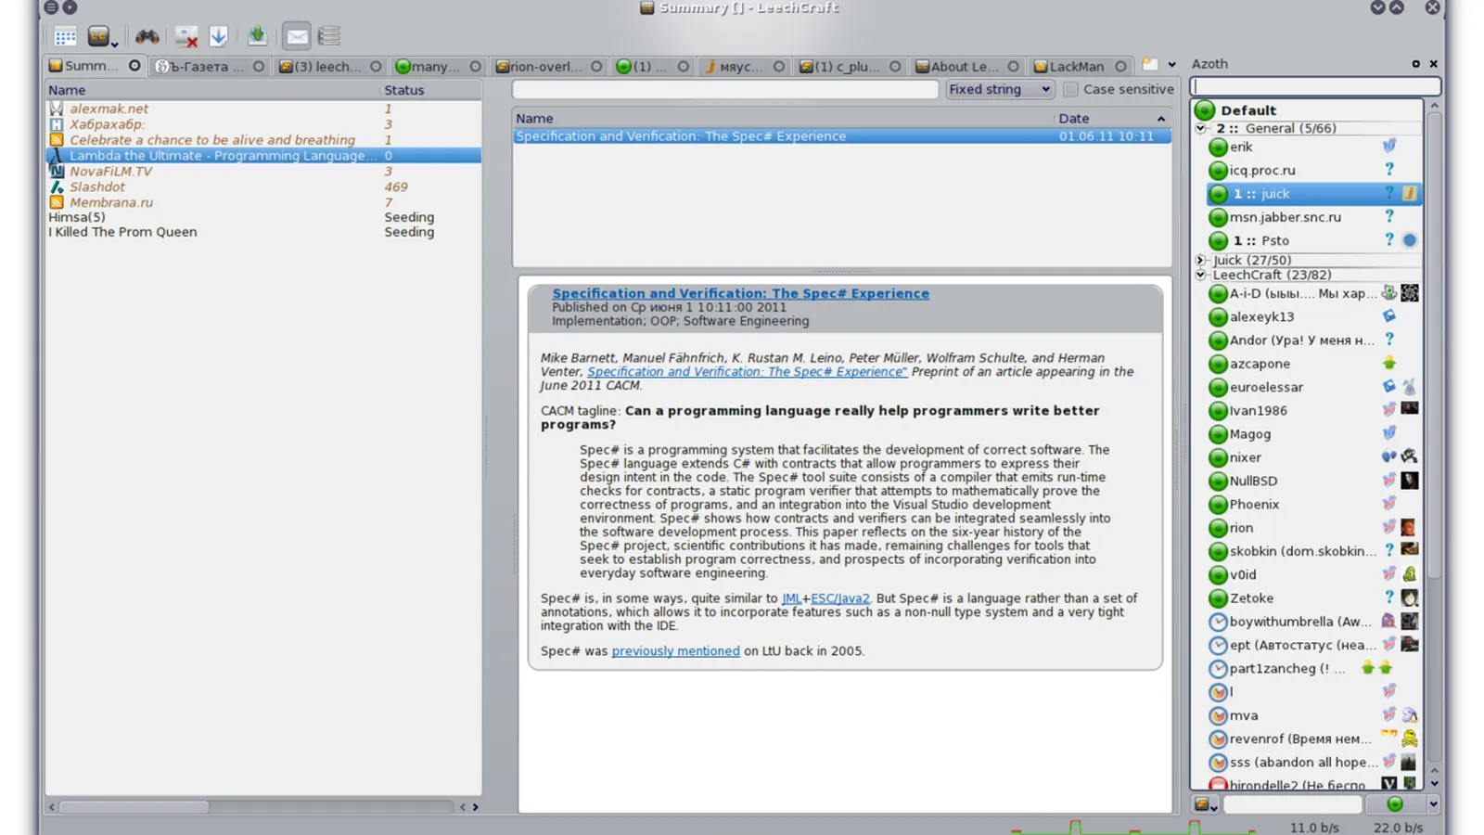Open the tab list dropdown arrow
This screenshot has height=835, width=1484.
[x=1171, y=65]
